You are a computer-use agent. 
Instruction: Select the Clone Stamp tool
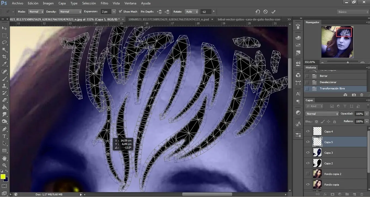(4, 86)
